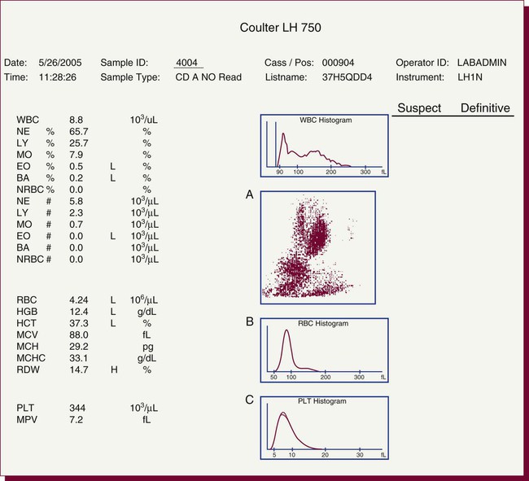Screen dimensions: 529x481
Task: Click the Listname value 37H5QDD4
Action: tap(348, 77)
